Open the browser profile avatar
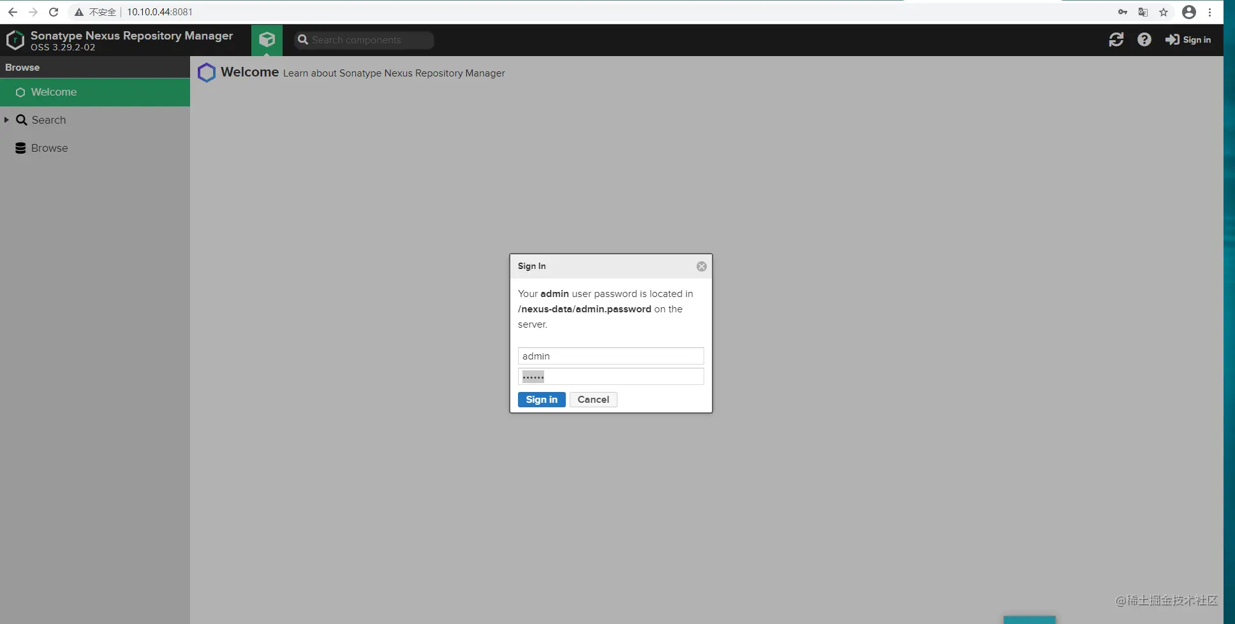The width and height of the screenshot is (1235, 624). [x=1189, y=12]
